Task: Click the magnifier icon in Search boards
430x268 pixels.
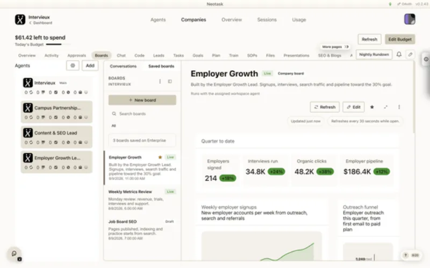Action: pyautogui.click(x=114, y=114)
